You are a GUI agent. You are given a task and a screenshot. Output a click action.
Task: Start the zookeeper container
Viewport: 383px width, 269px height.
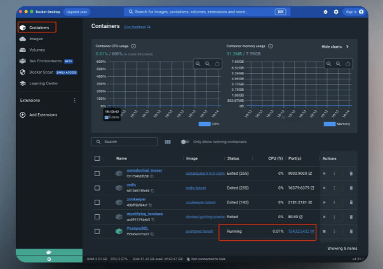[325, 202]
